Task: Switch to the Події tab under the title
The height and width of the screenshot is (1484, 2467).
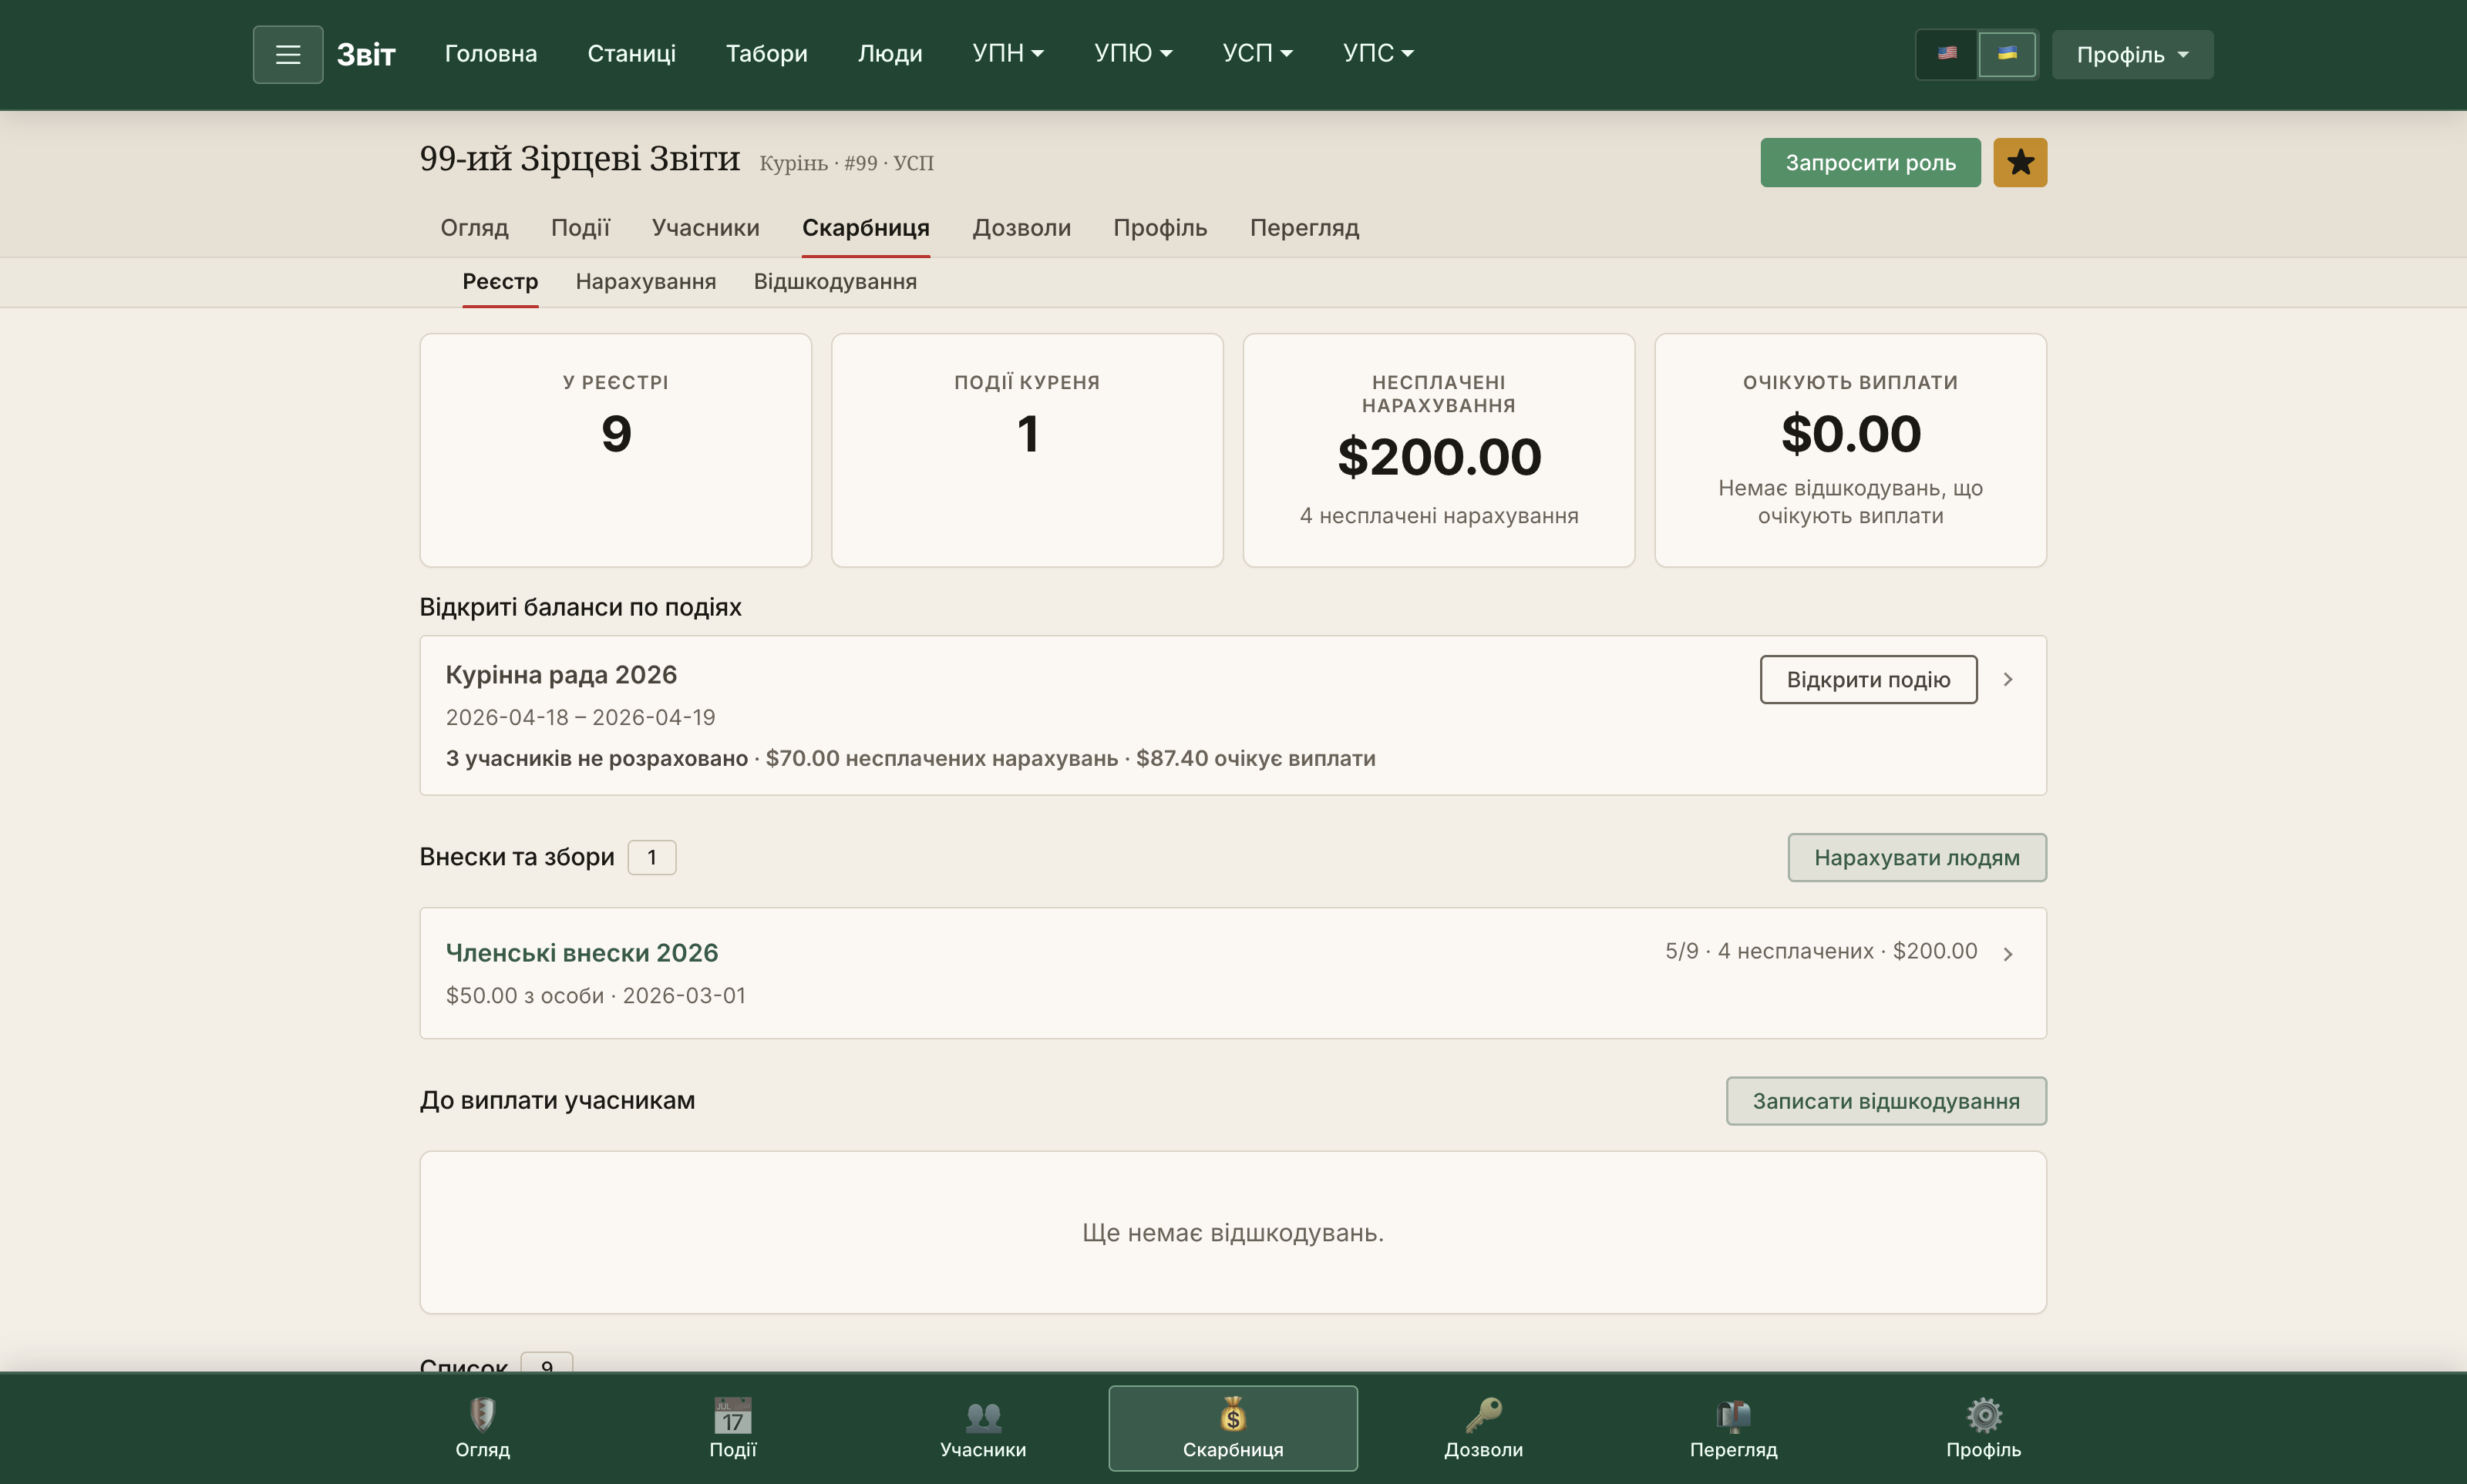Action: coord(581,227)
